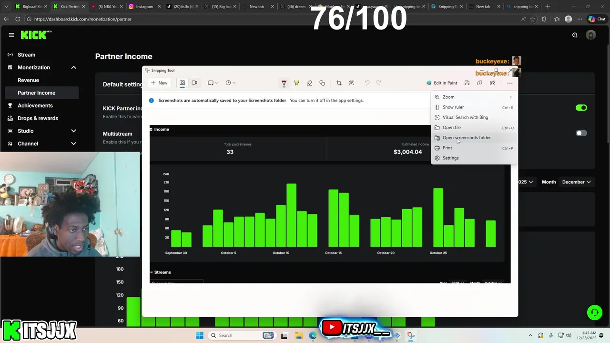This screenshot has height=343, width=610.
Task: Open the Edge Copilot Chat button
Action: [597, 19]
